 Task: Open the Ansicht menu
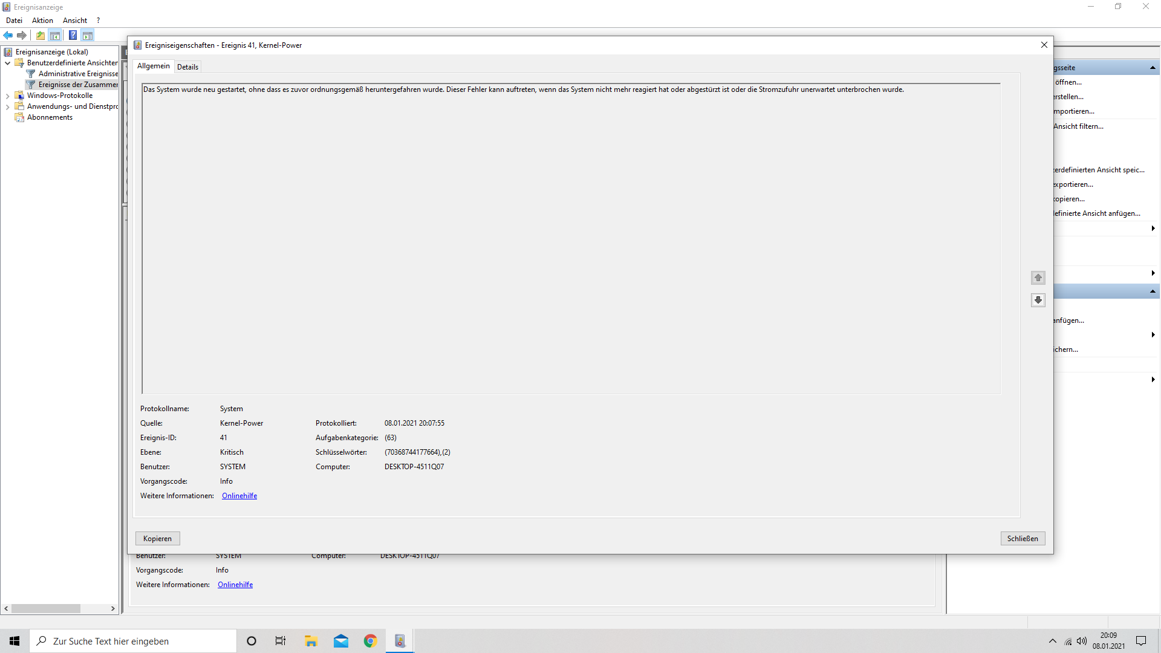(x=74, y=21)
